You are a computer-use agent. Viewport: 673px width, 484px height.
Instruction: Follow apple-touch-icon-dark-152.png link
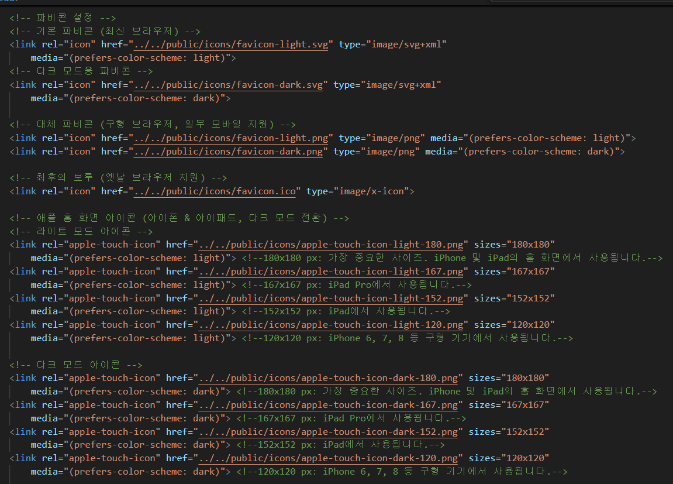(x=329, y=432)
